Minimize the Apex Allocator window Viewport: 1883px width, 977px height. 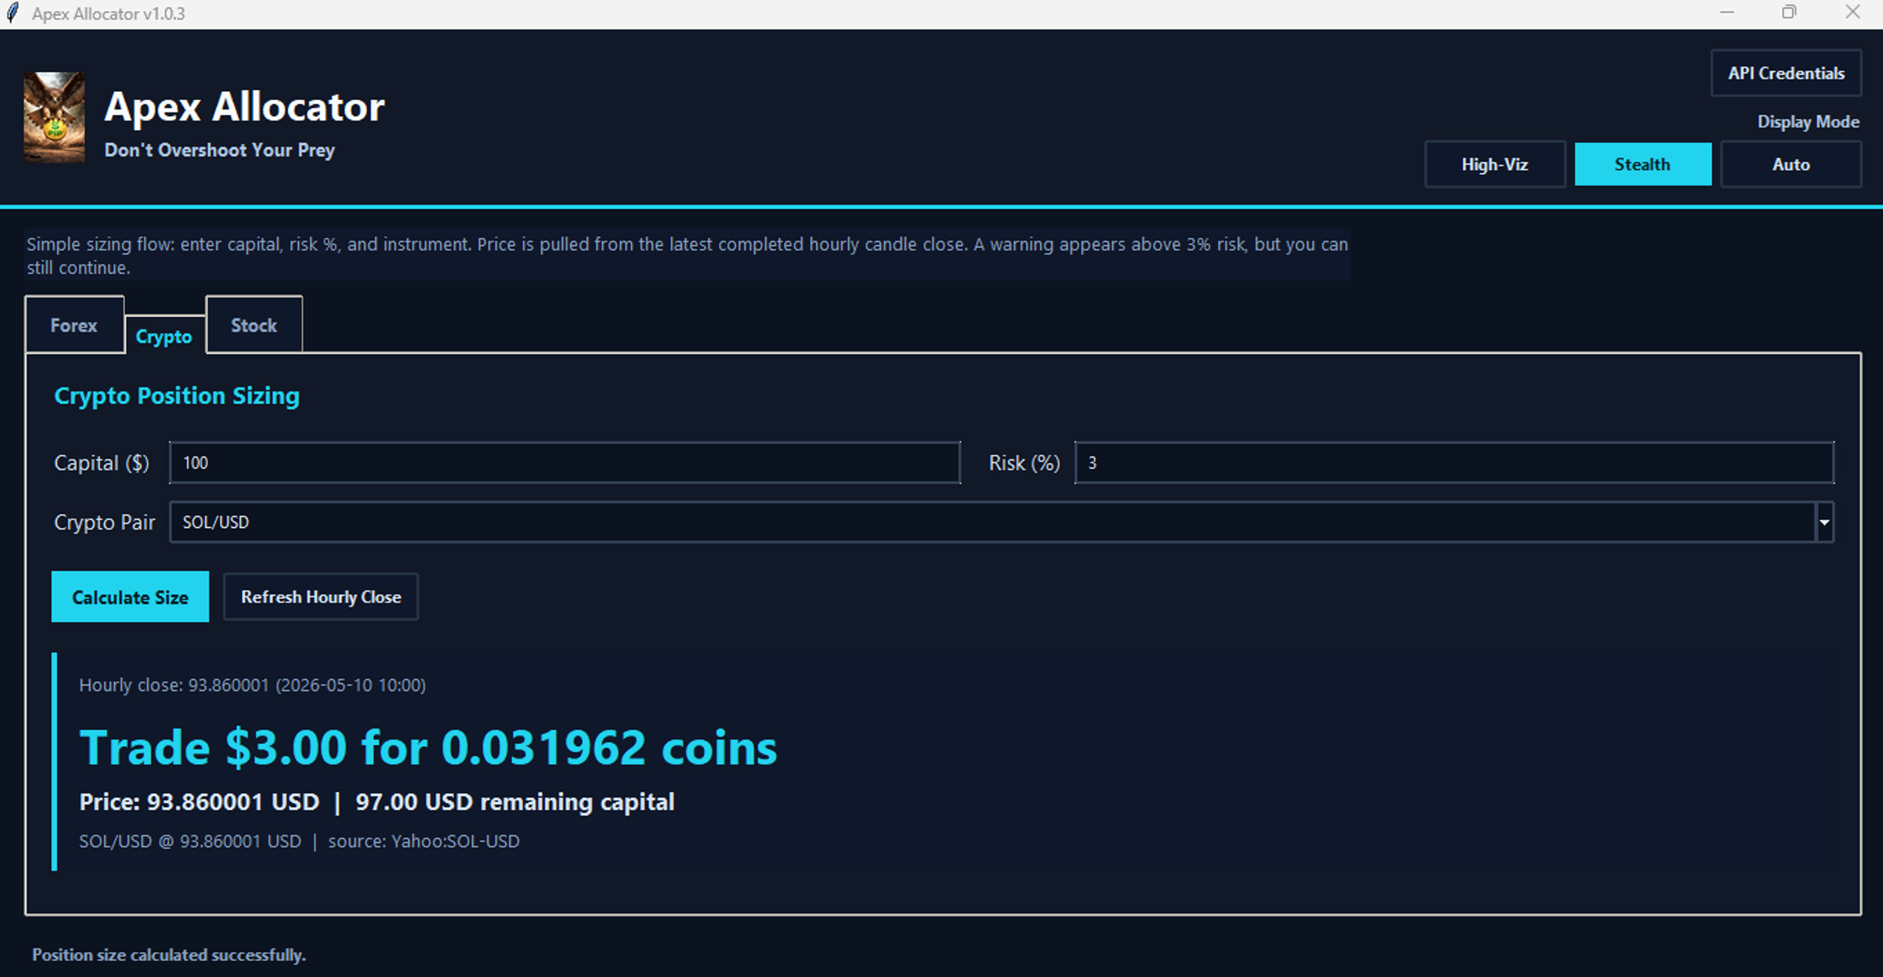1726,13
